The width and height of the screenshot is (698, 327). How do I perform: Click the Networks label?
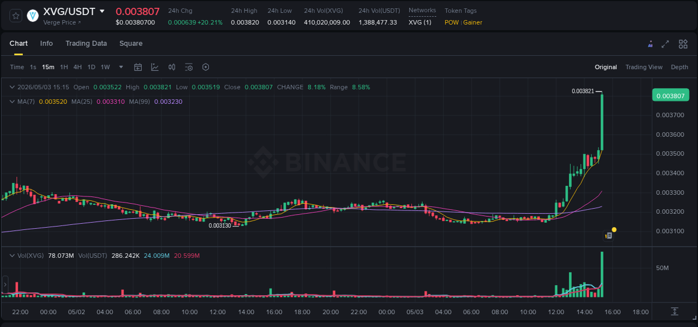coord(422,11)
